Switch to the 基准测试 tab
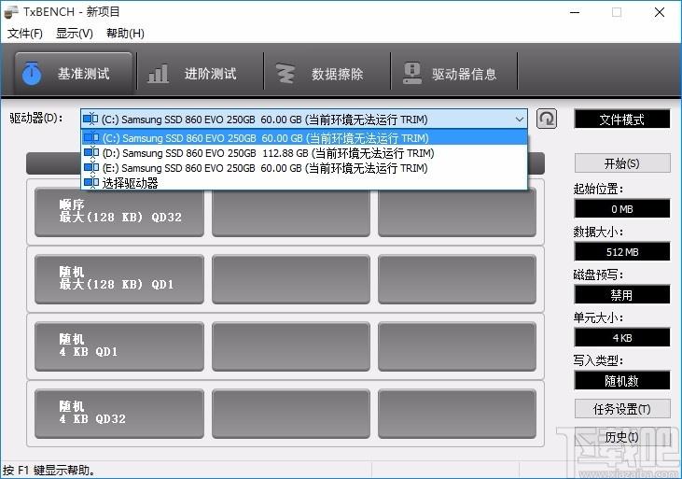Viewport: 682px width, 479px height. (74, 73)
